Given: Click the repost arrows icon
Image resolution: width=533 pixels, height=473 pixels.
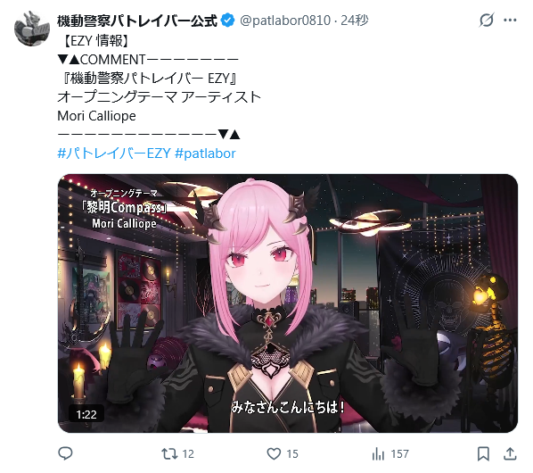Looking at the screenshot, I should pos(169,453).
